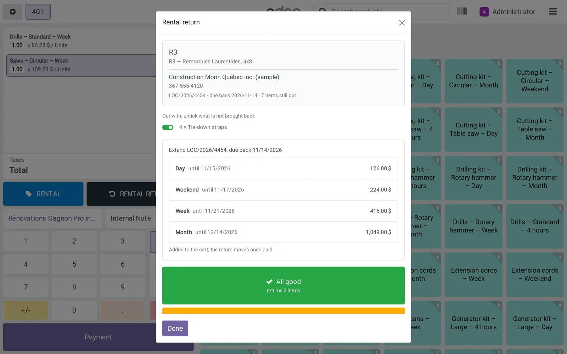Open Administrator user menu
This screenshot has height=354, width=567.
507,12
